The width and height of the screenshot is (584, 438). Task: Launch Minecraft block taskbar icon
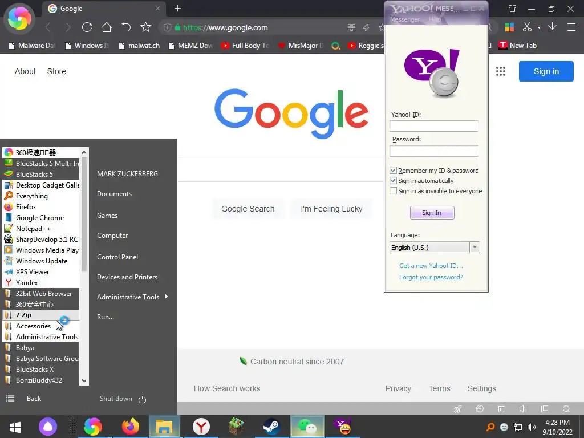237,427
